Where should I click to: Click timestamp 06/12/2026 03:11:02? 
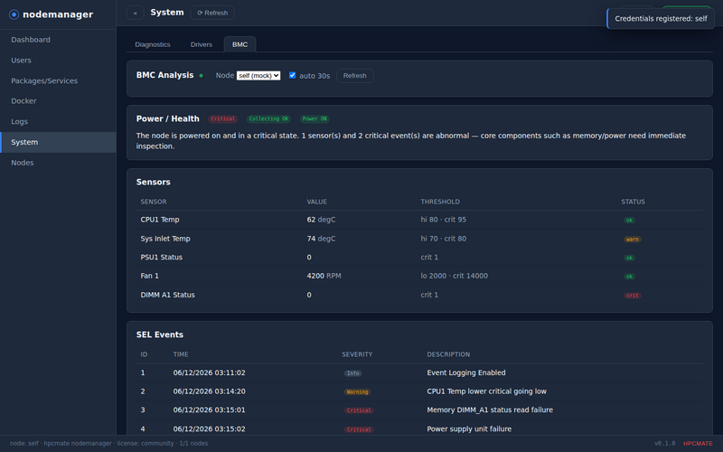point(210,372)
